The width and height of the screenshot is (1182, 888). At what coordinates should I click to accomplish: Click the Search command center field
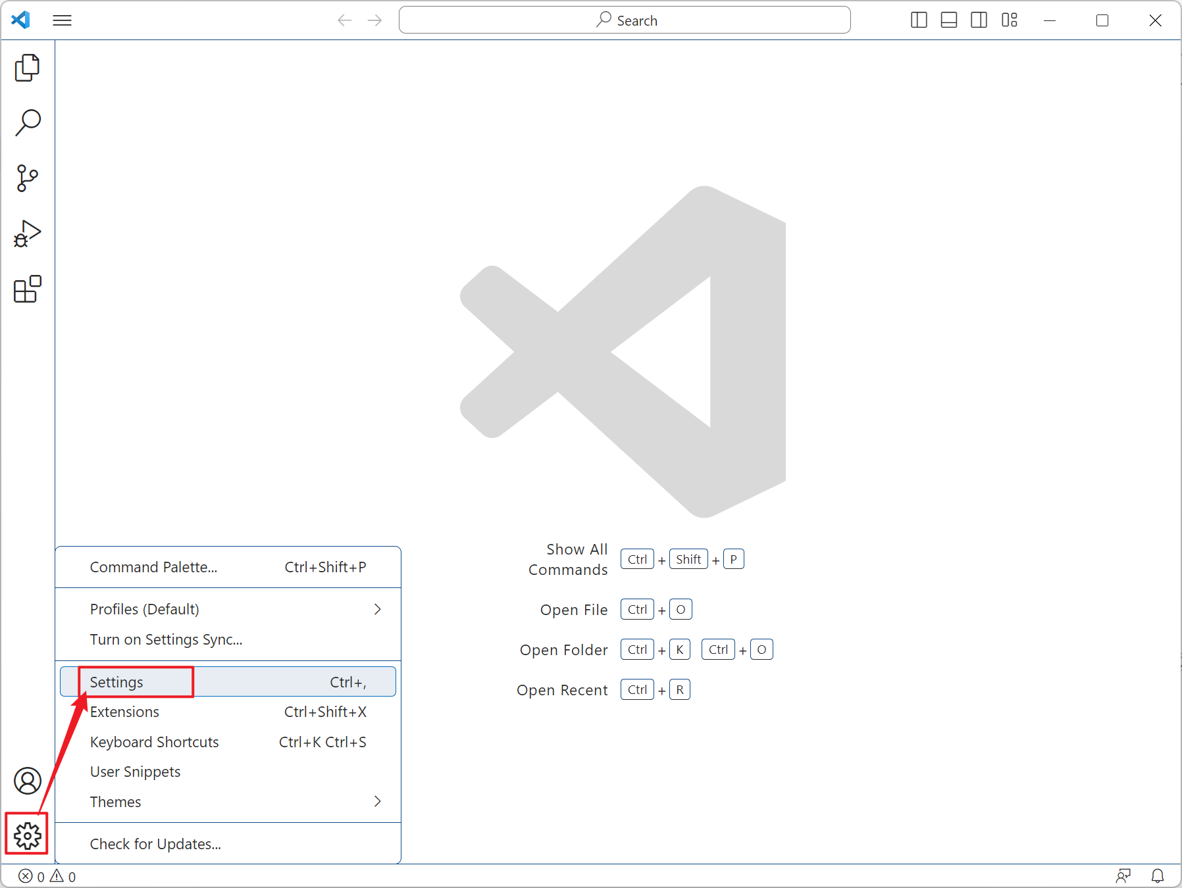[x=625, y=20]
